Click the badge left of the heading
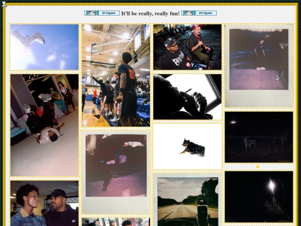Viewport: 301px width, 226px height. [x=102, y=13]
